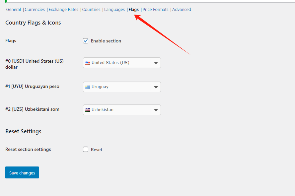Viewport: 295px width, 196px height.
Task: Tick the Reset checkbox
Action: [x=86, y=149]
